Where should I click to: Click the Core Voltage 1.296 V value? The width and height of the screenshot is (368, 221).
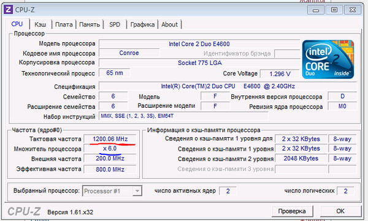280,74
